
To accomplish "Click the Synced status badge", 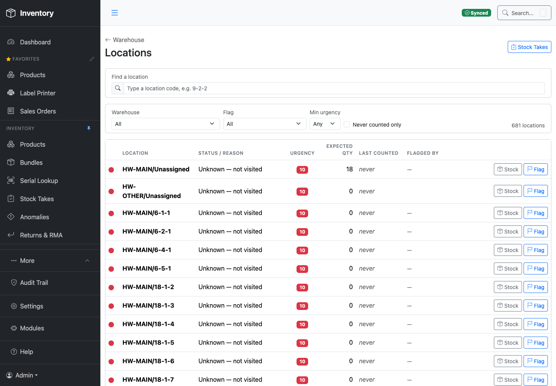I will point(476,13).
